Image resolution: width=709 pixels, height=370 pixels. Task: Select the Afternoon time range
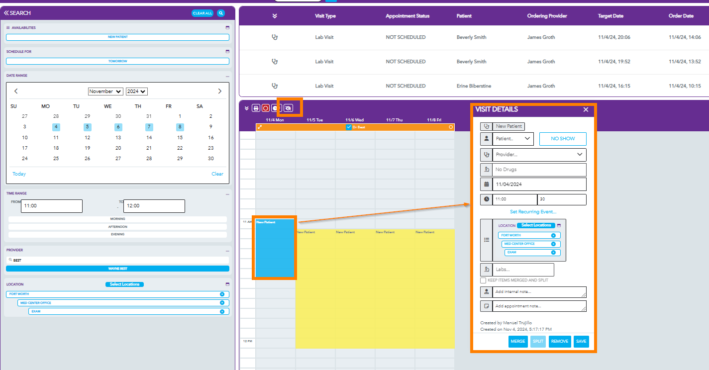(x=117, y=227)
